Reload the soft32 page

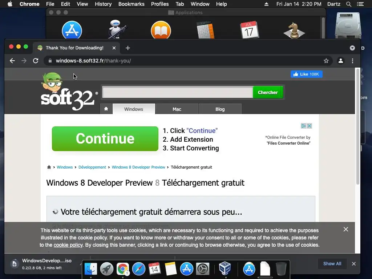(x=36, y=61)
